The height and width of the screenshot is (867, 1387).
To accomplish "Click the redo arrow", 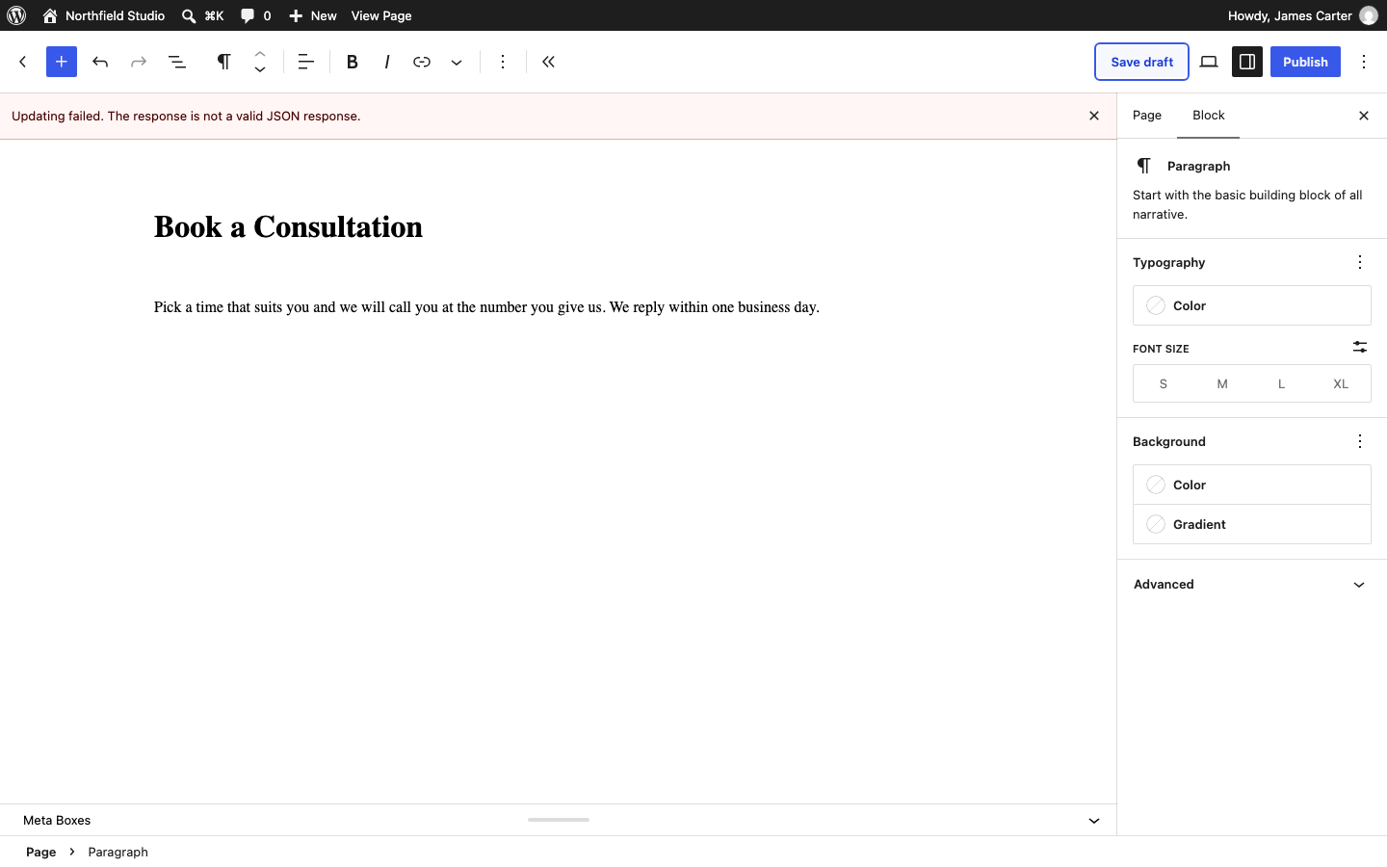I will click(x=139, y=62).
